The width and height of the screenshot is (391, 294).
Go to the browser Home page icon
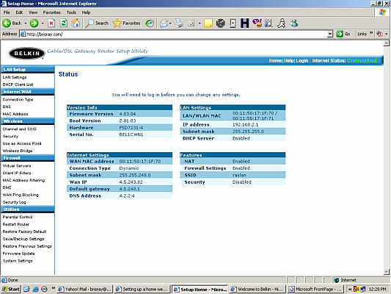click(x=76, y=24)
